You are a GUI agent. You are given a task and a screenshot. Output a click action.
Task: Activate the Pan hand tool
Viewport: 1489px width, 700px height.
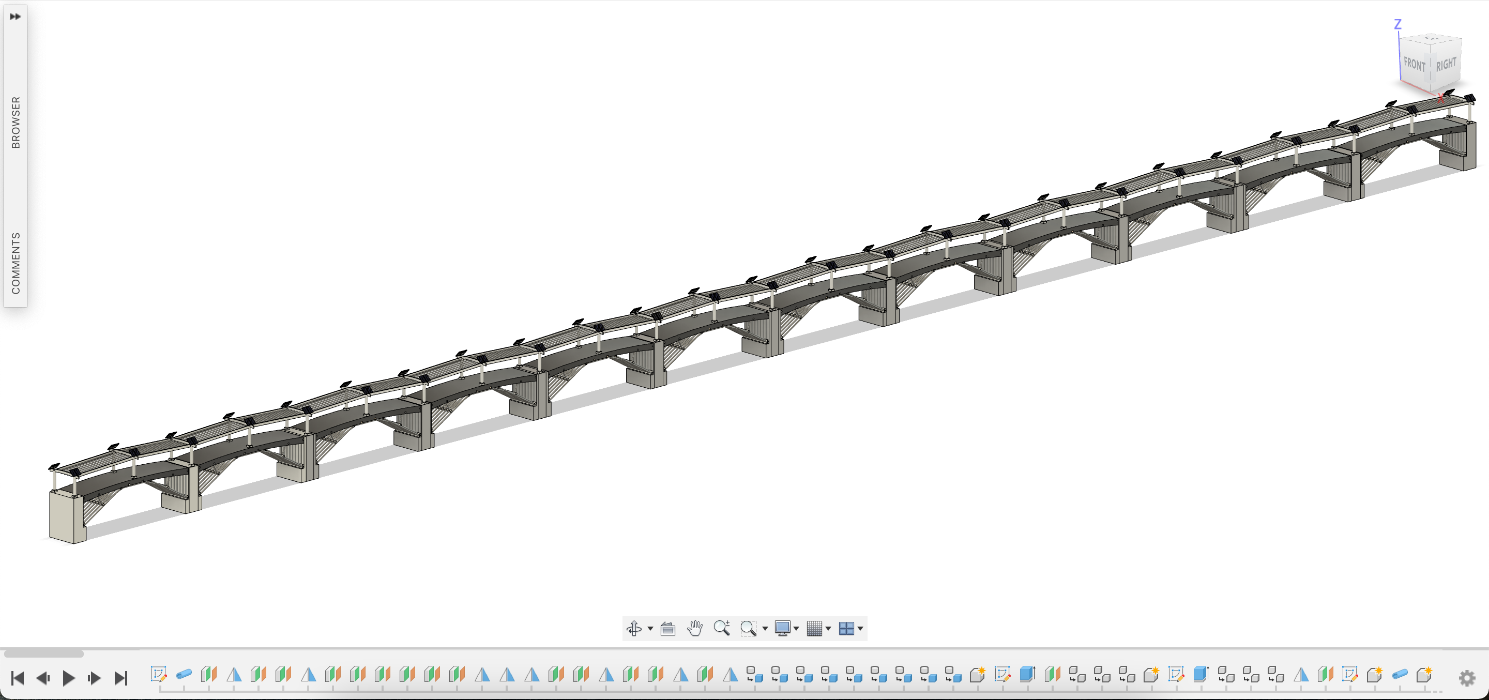coord(695,628)
